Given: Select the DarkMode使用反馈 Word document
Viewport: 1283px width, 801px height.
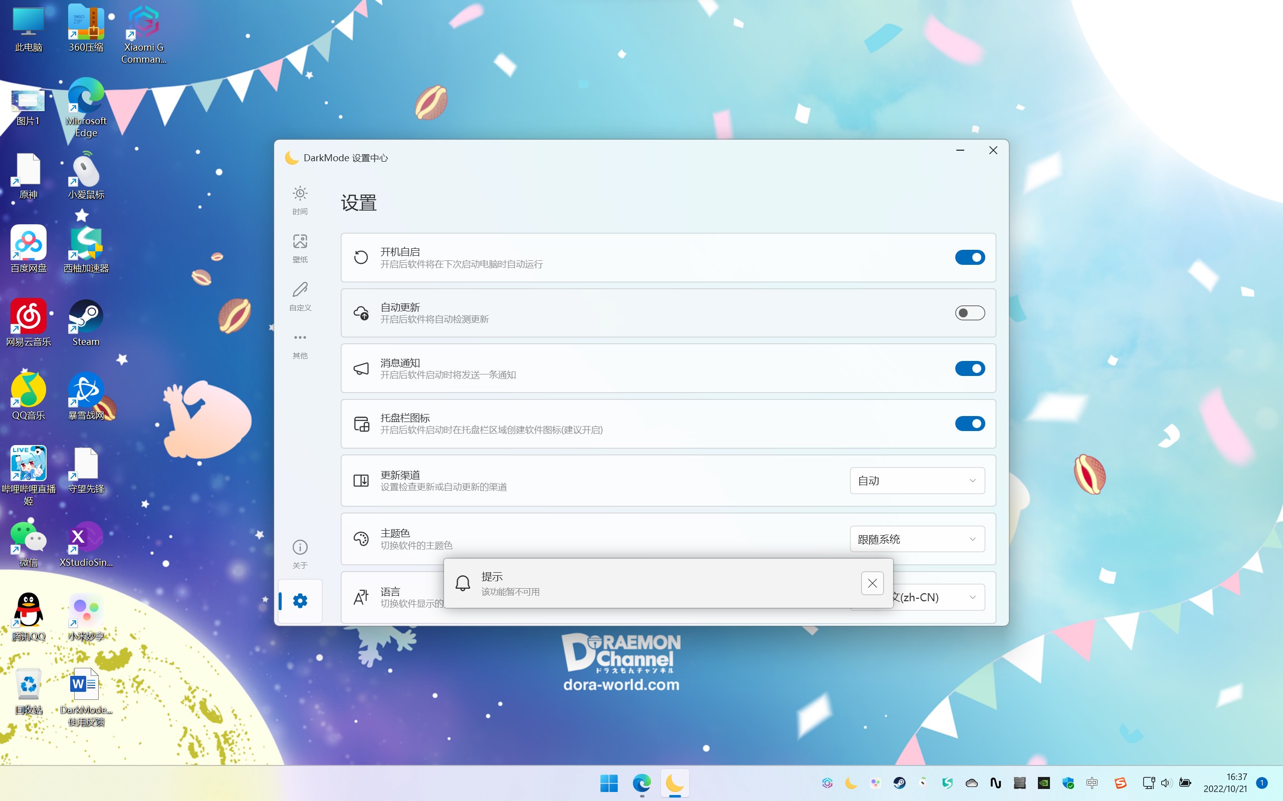Looking at the screenshot, I should click(x=86, y=697).
